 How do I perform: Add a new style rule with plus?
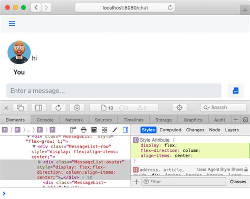(x=136, y=182)
